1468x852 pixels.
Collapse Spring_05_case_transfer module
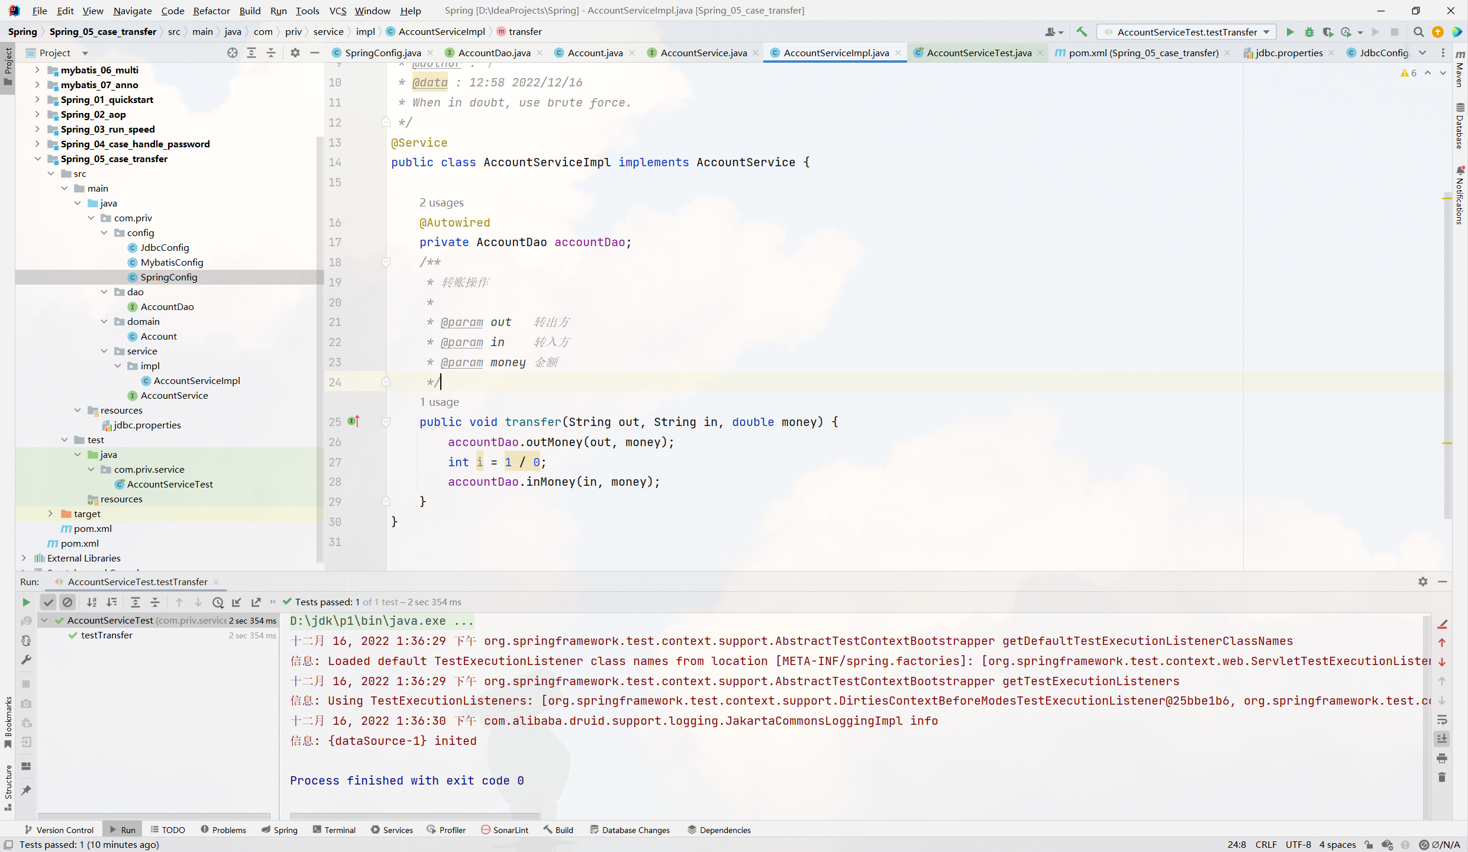(x=37, y=159)
